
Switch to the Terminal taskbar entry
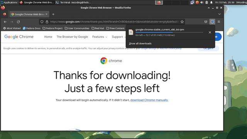pyautogui.click(x=73, y=2)
